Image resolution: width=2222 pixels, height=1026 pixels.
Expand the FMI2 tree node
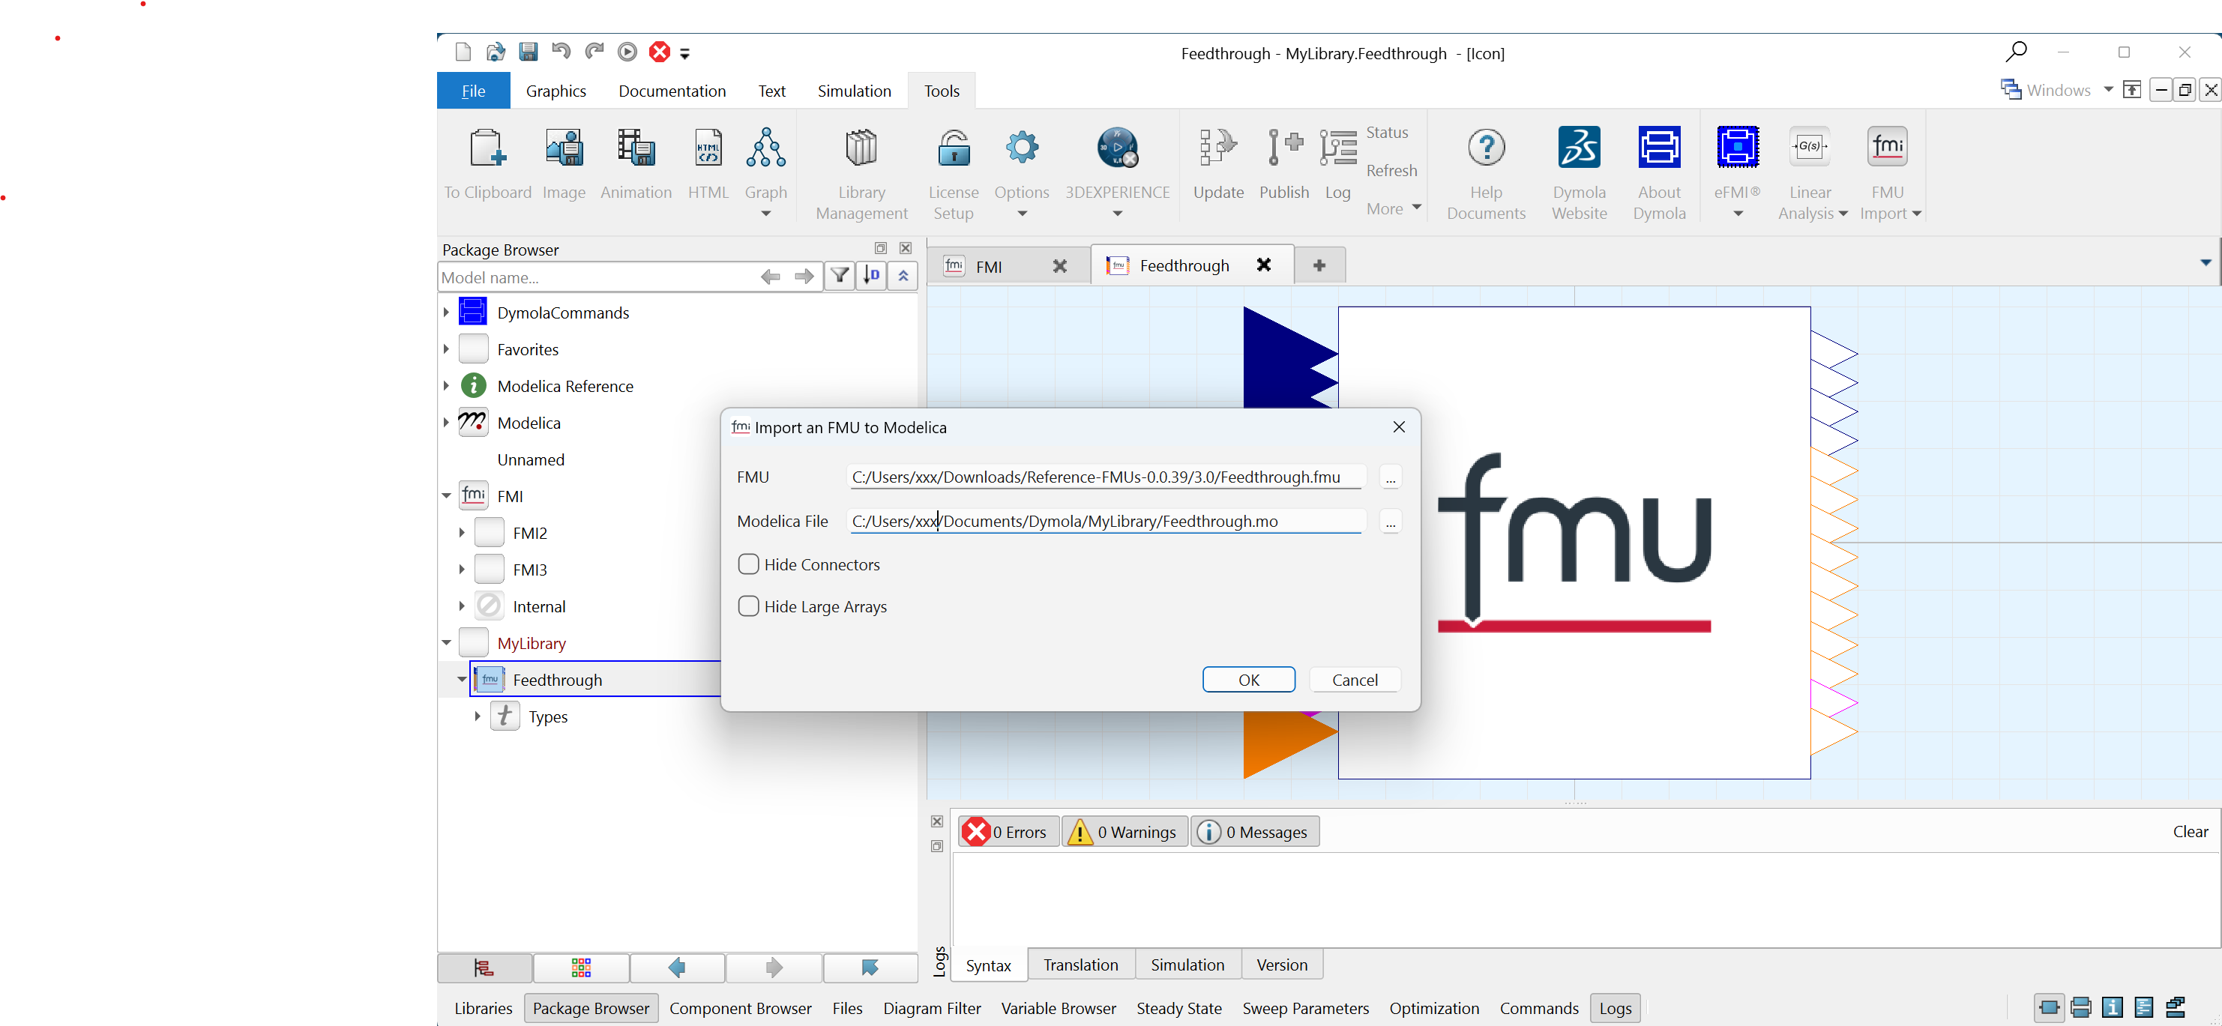point(462,532)
